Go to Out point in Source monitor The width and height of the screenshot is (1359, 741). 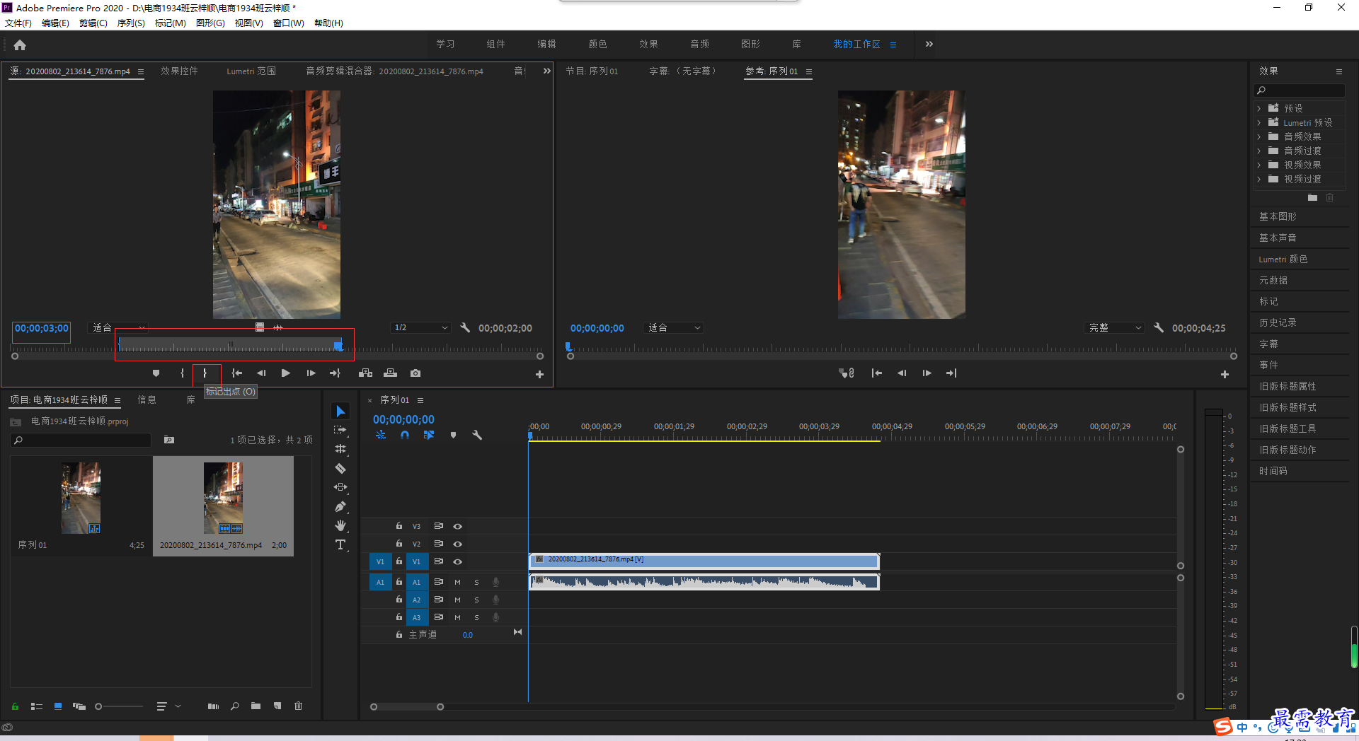(335, 373)
